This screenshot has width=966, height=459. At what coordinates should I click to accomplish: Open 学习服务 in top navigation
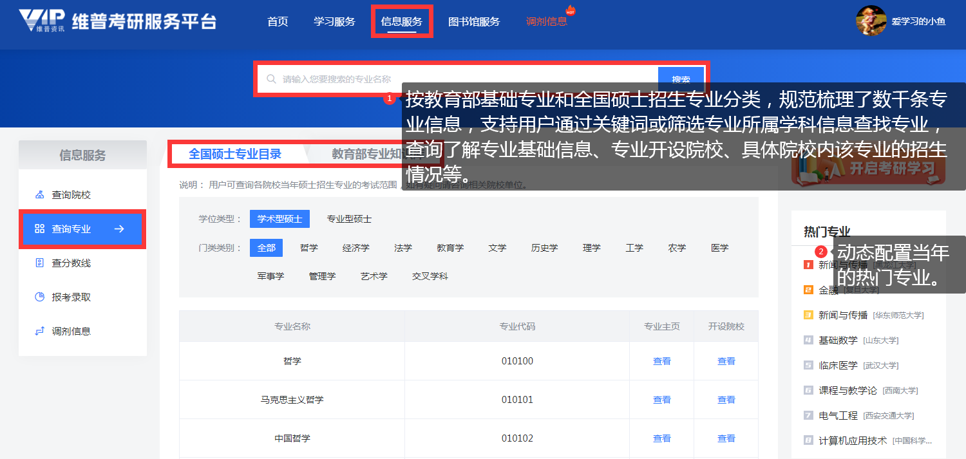tap(334, 21)
